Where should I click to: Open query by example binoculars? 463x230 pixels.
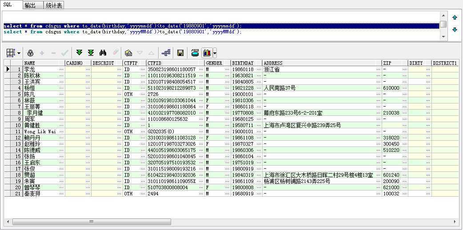(103, 53)
